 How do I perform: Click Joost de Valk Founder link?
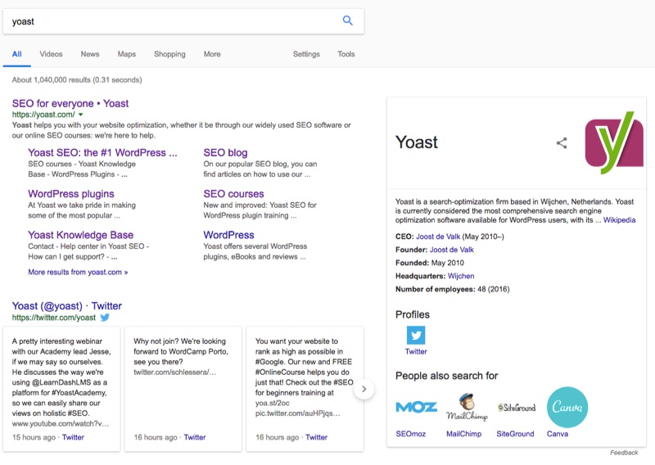452,250
